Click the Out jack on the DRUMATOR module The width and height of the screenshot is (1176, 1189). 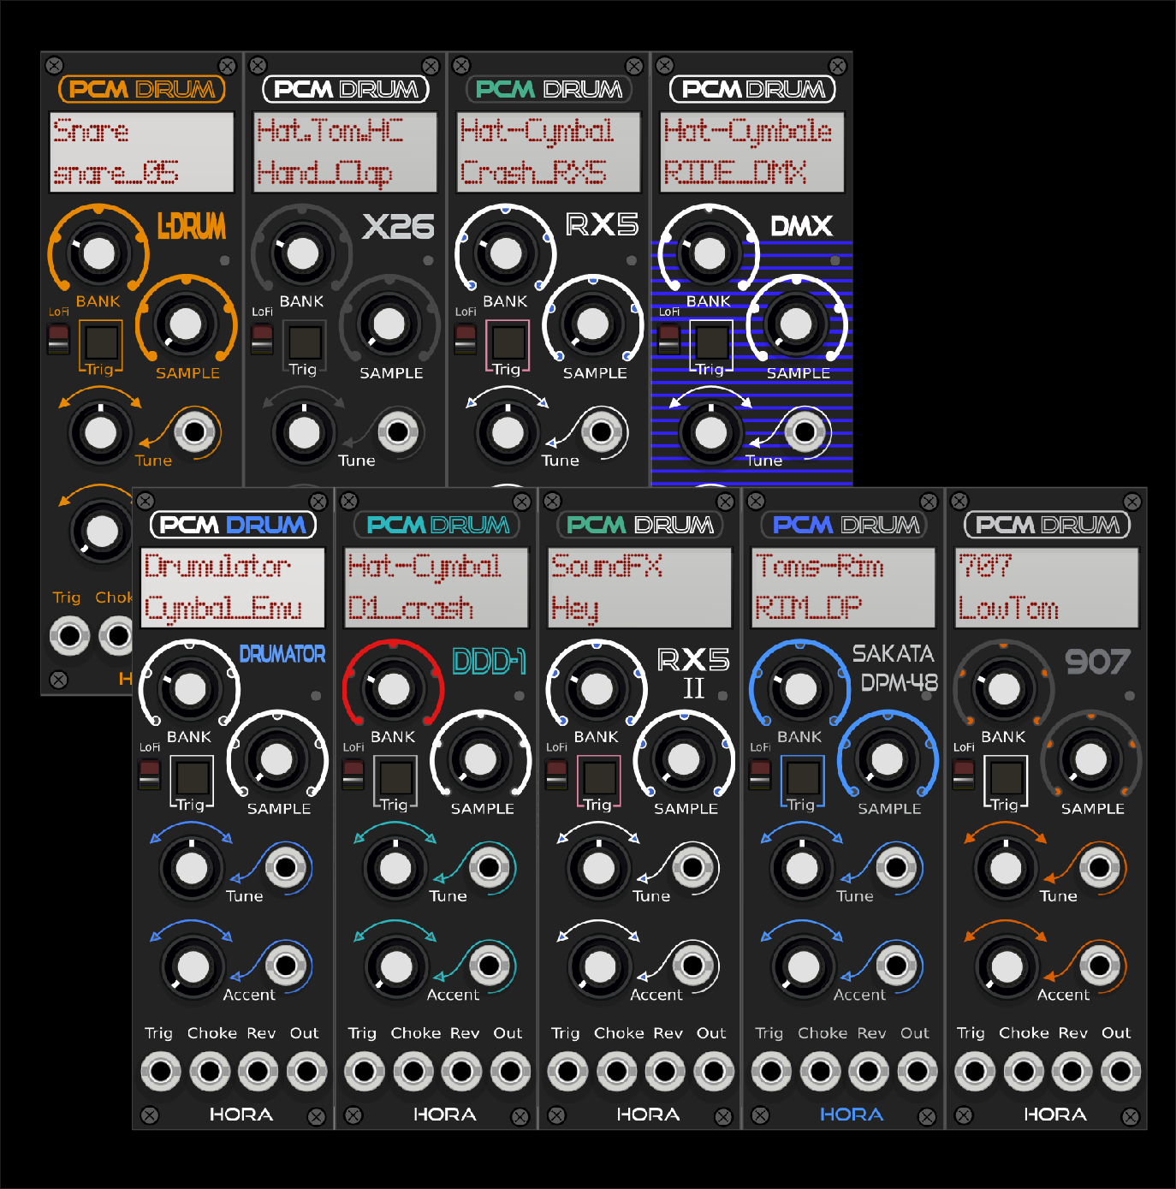[x=306, y=1071]
